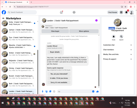137x108 pixels.
Task: Go back with browser back arrow
Action: (x=2, y=7)
